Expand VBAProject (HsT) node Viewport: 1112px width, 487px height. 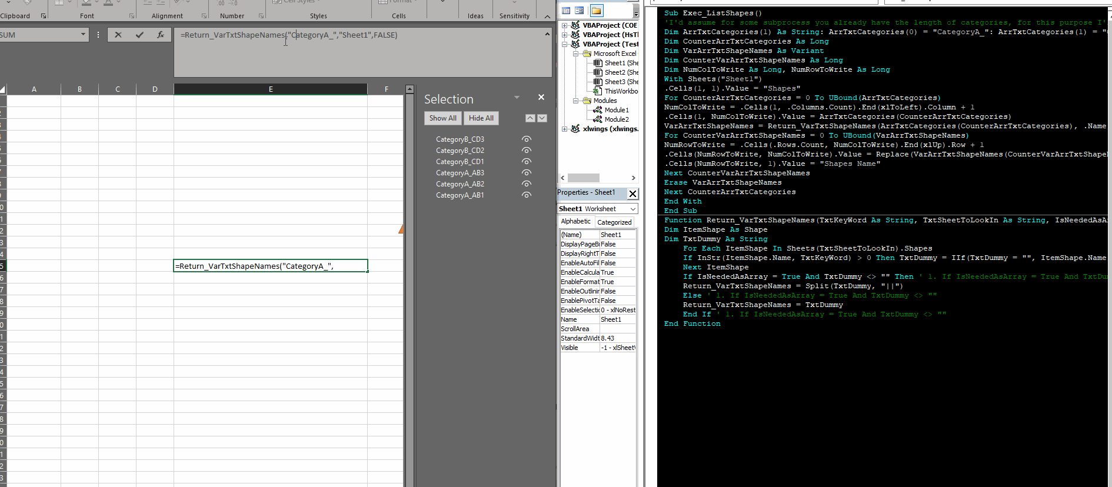565,35
